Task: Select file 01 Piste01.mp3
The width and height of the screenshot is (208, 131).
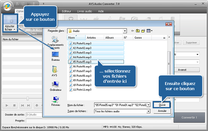Action: (96, 43)
